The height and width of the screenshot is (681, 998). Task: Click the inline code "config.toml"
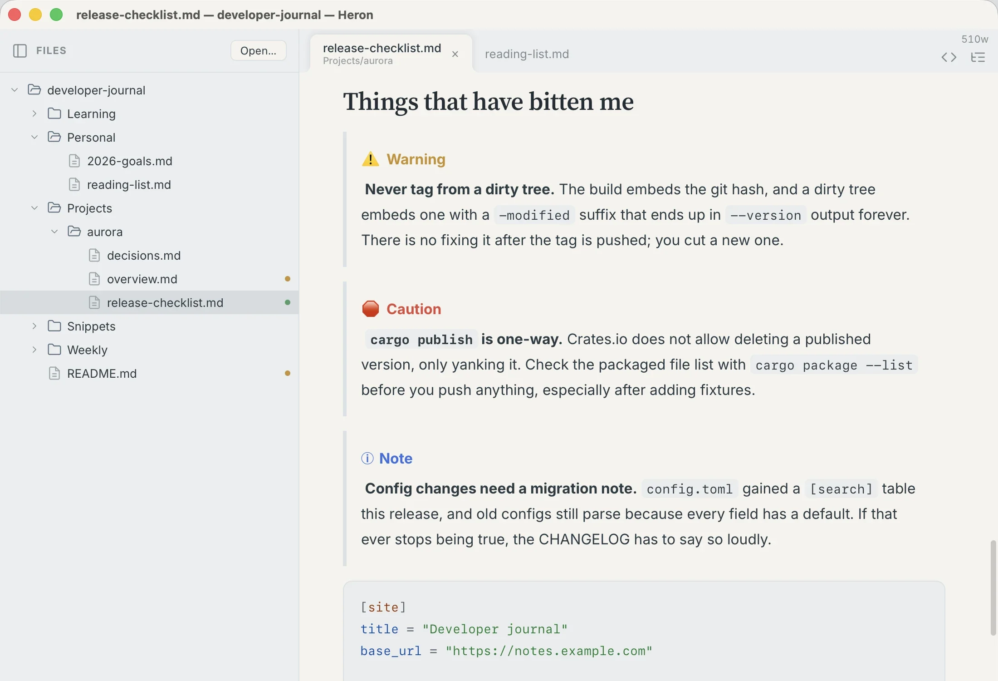tap(690, 489)
